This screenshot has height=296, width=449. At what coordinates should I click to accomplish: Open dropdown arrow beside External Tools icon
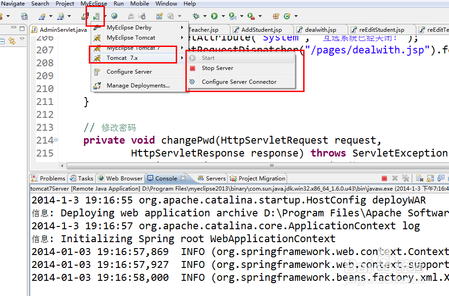pyautogui.click(x=260, y=16)
